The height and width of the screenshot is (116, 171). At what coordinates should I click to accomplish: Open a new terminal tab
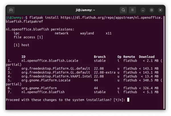coord(11,10)
